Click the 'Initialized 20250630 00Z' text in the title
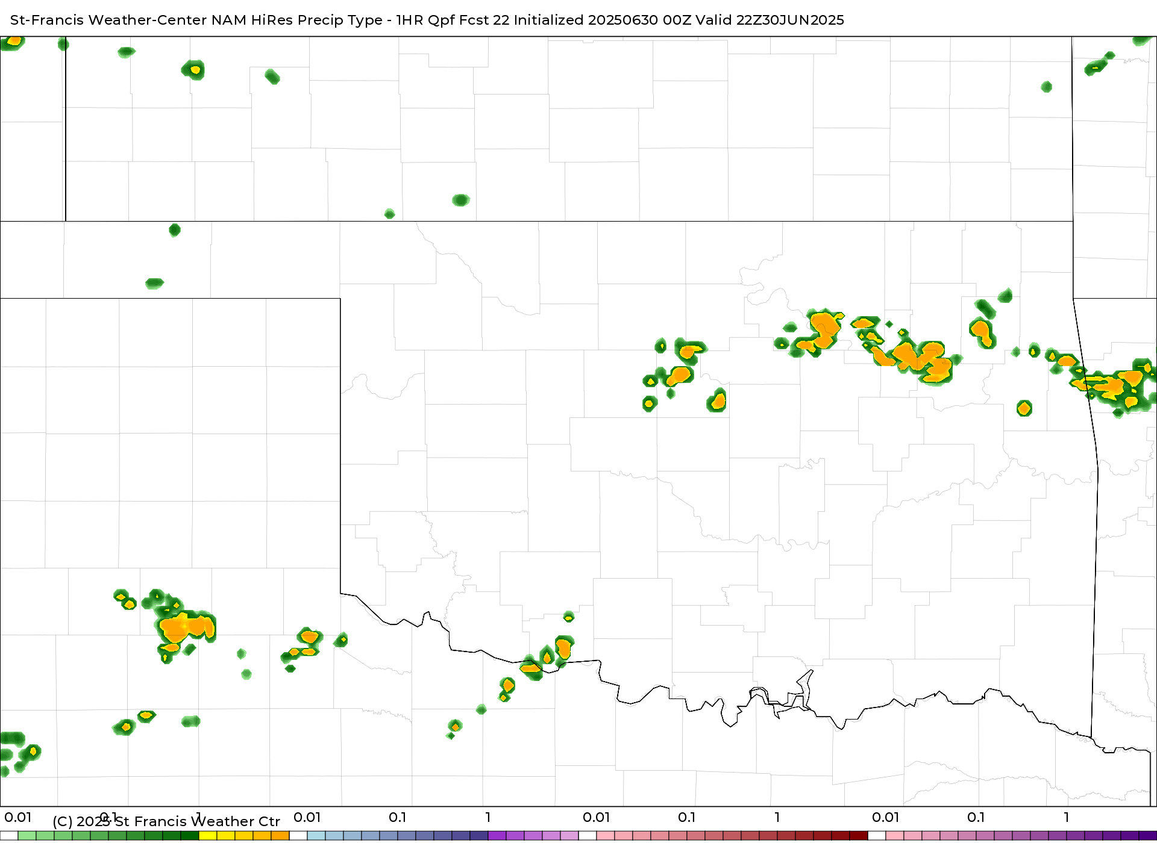1157x843 pixels. pos(603,20)
